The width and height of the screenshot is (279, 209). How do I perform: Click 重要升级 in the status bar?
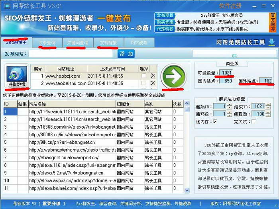[x=51, y=204]
